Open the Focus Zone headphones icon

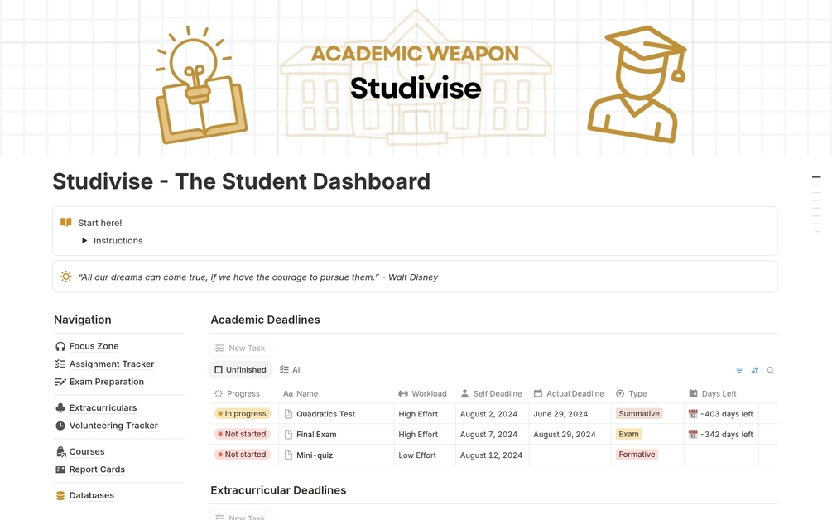click(x=60, y=346)
